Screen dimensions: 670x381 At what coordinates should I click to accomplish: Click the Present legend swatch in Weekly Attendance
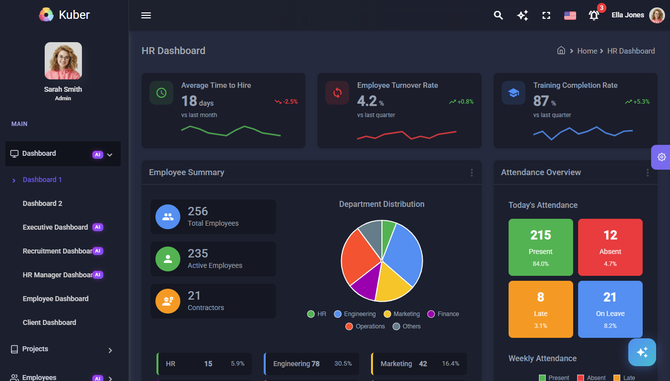pos(542,378)
